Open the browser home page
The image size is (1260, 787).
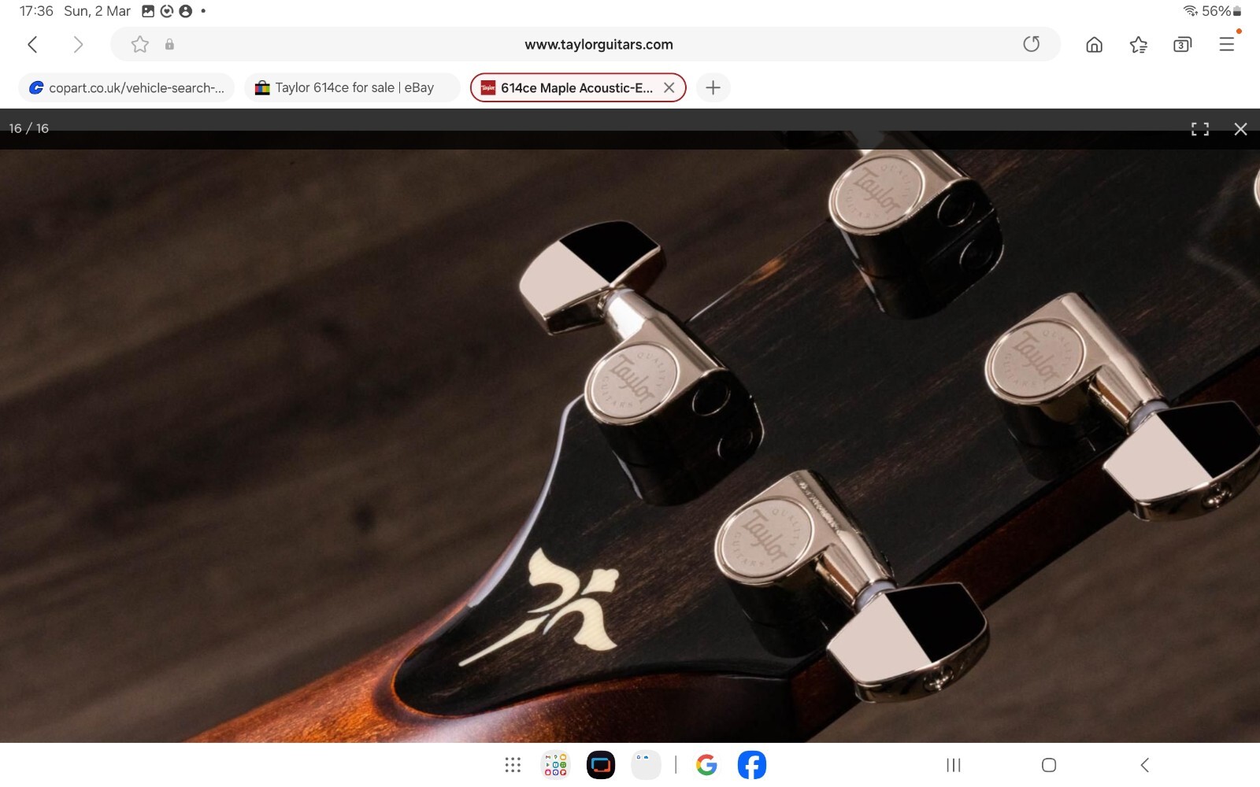(x=1094, y=45)
